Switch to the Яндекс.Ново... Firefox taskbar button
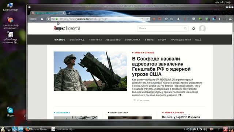 tap(37, 129)
